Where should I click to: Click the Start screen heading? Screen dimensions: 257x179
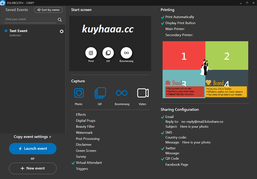tap(81, 10)
